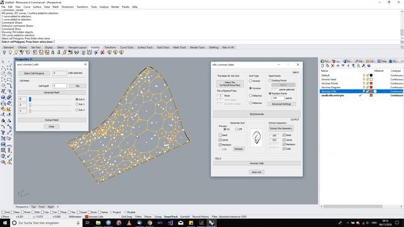Toggle visibility bulb of Default layer
Viewport: 404px width, 227px height.
364,76
